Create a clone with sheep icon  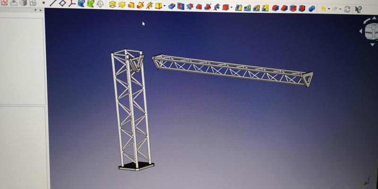100,4
